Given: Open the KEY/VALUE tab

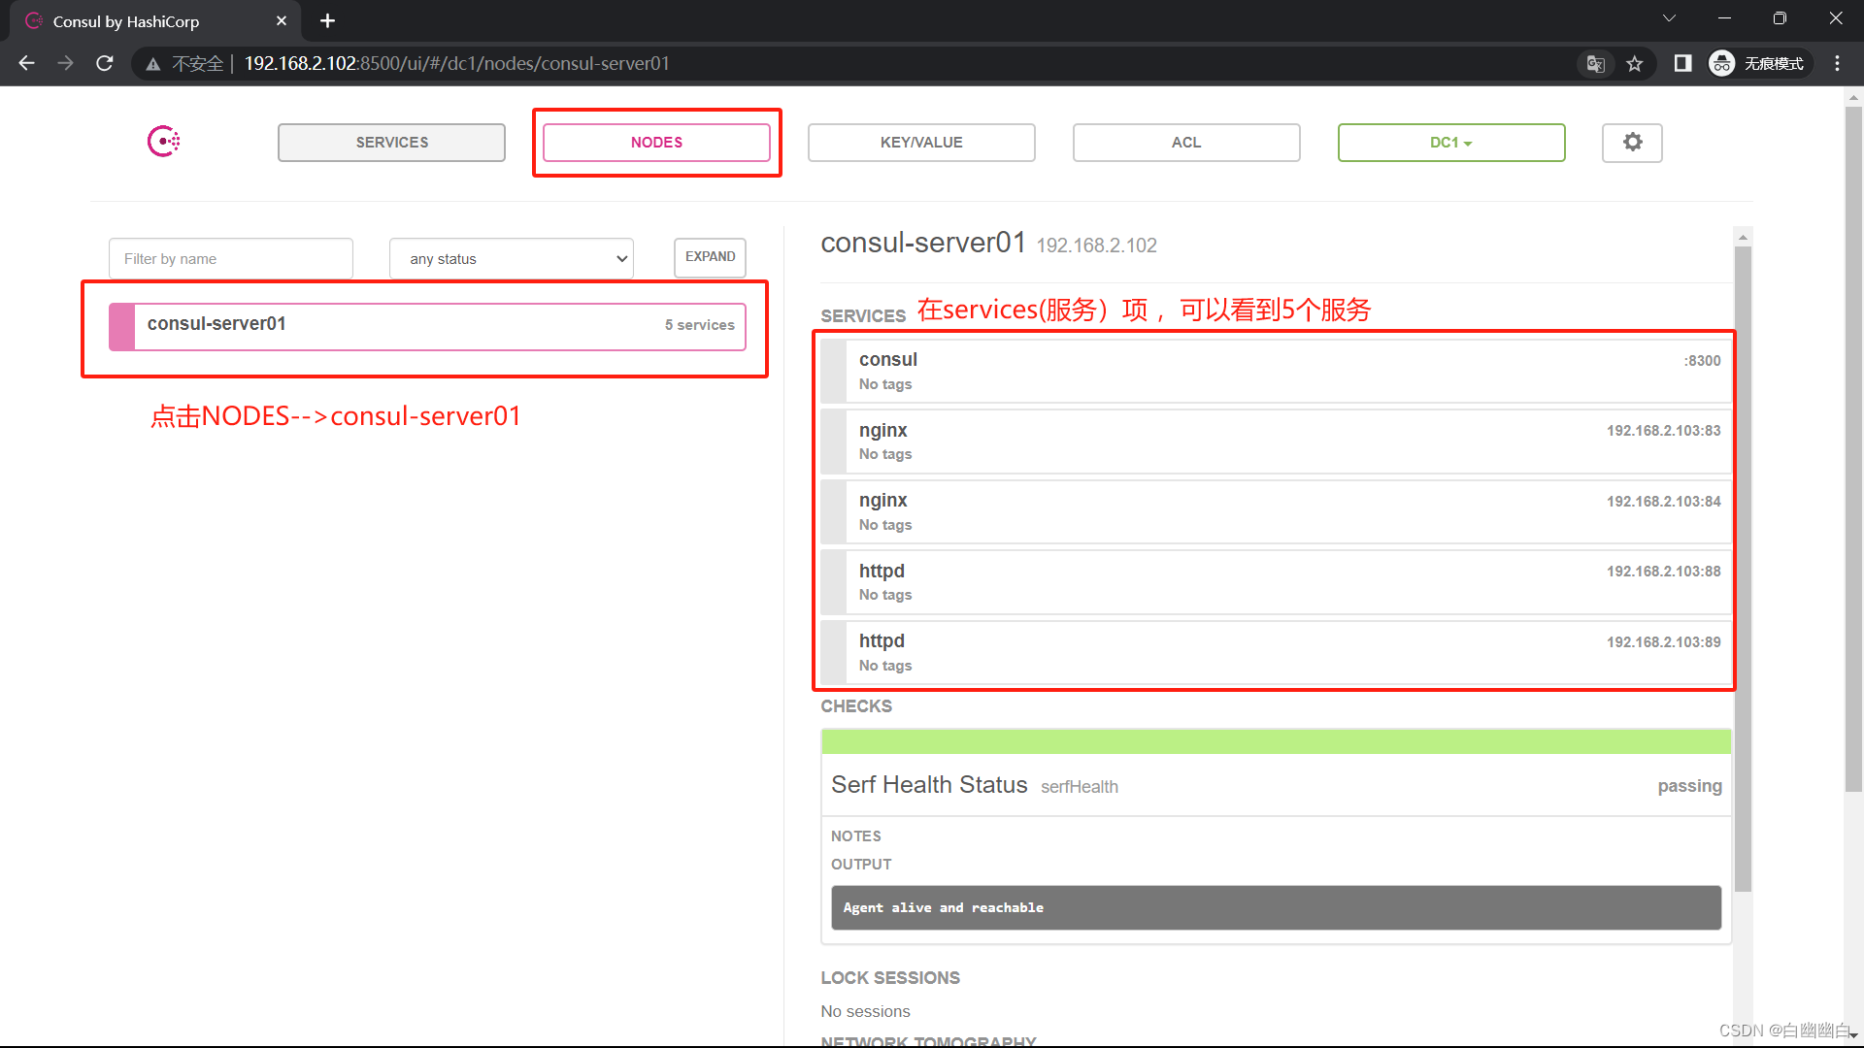Looking at the screenshot, I should (x=921, y=143).
